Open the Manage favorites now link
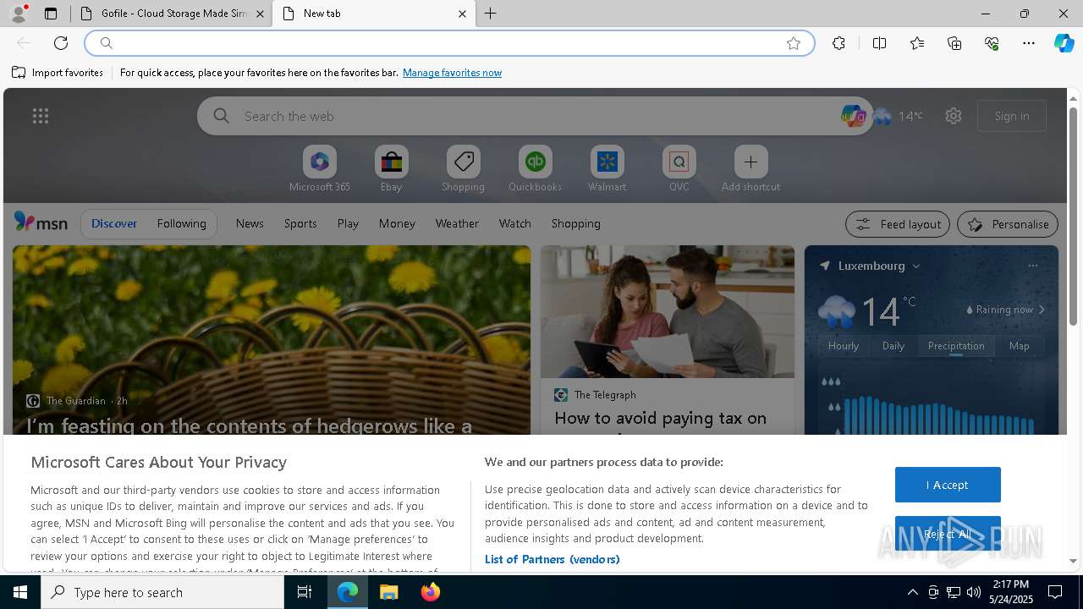This screenshot has height=609, width=1083. click(x=452, y=73)
